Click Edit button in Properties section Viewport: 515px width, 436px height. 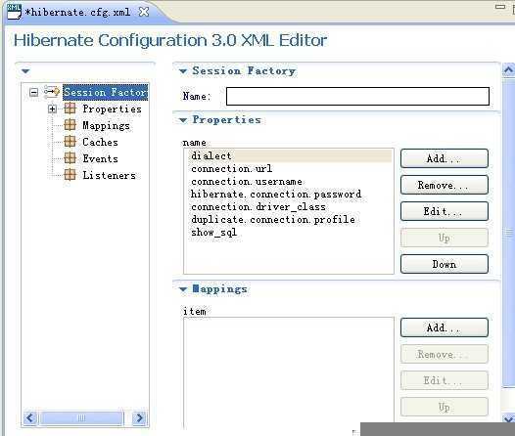[x=445, y=211]
